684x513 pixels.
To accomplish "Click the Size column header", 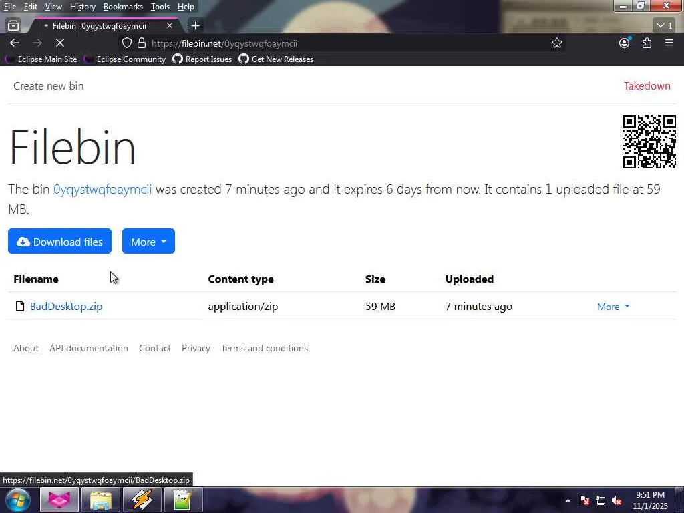I will (375, 279).
